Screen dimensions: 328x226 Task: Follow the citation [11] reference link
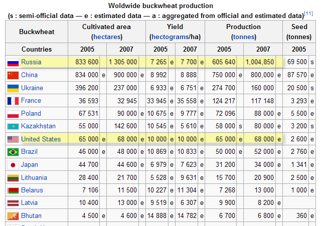(x=308, y=14)
